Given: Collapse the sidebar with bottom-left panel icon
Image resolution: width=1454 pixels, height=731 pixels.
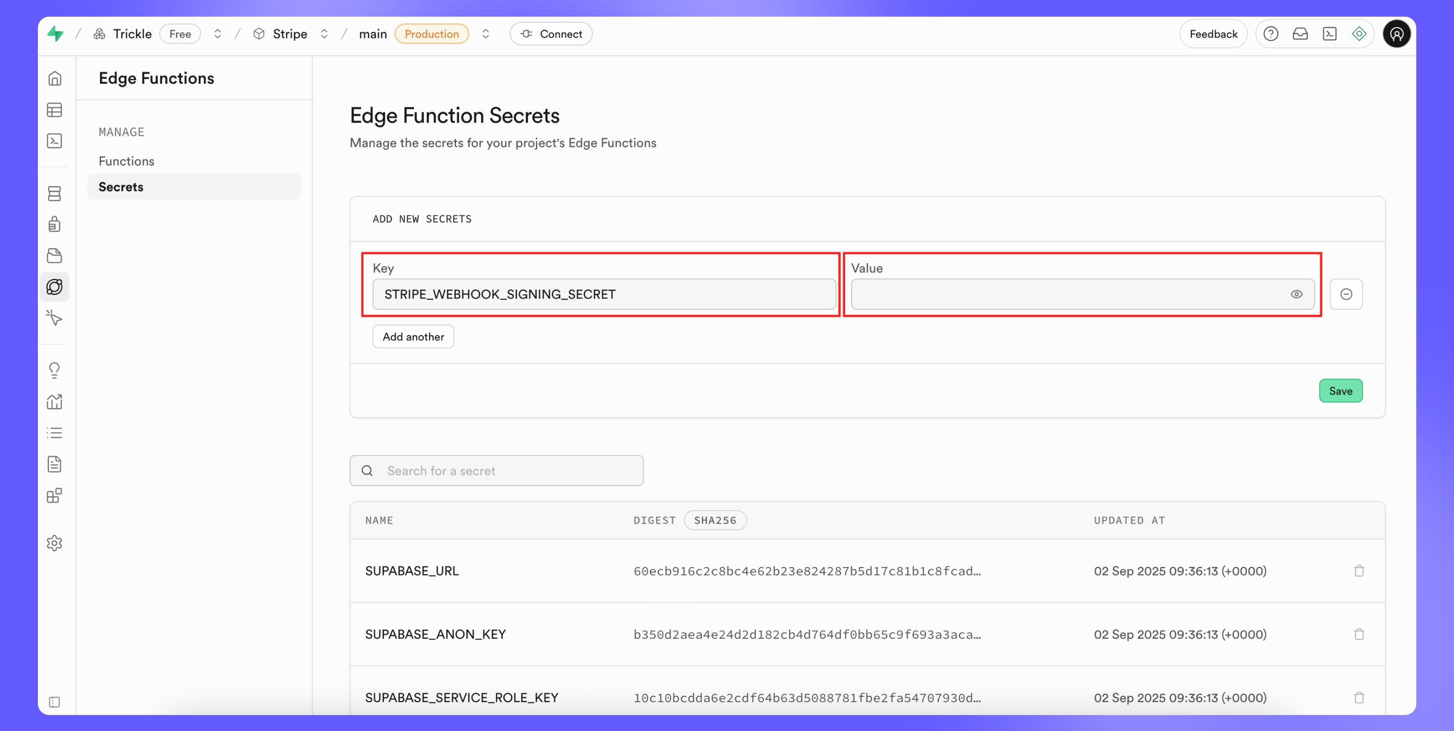Looking at the screenshot, I should [54, 702].
